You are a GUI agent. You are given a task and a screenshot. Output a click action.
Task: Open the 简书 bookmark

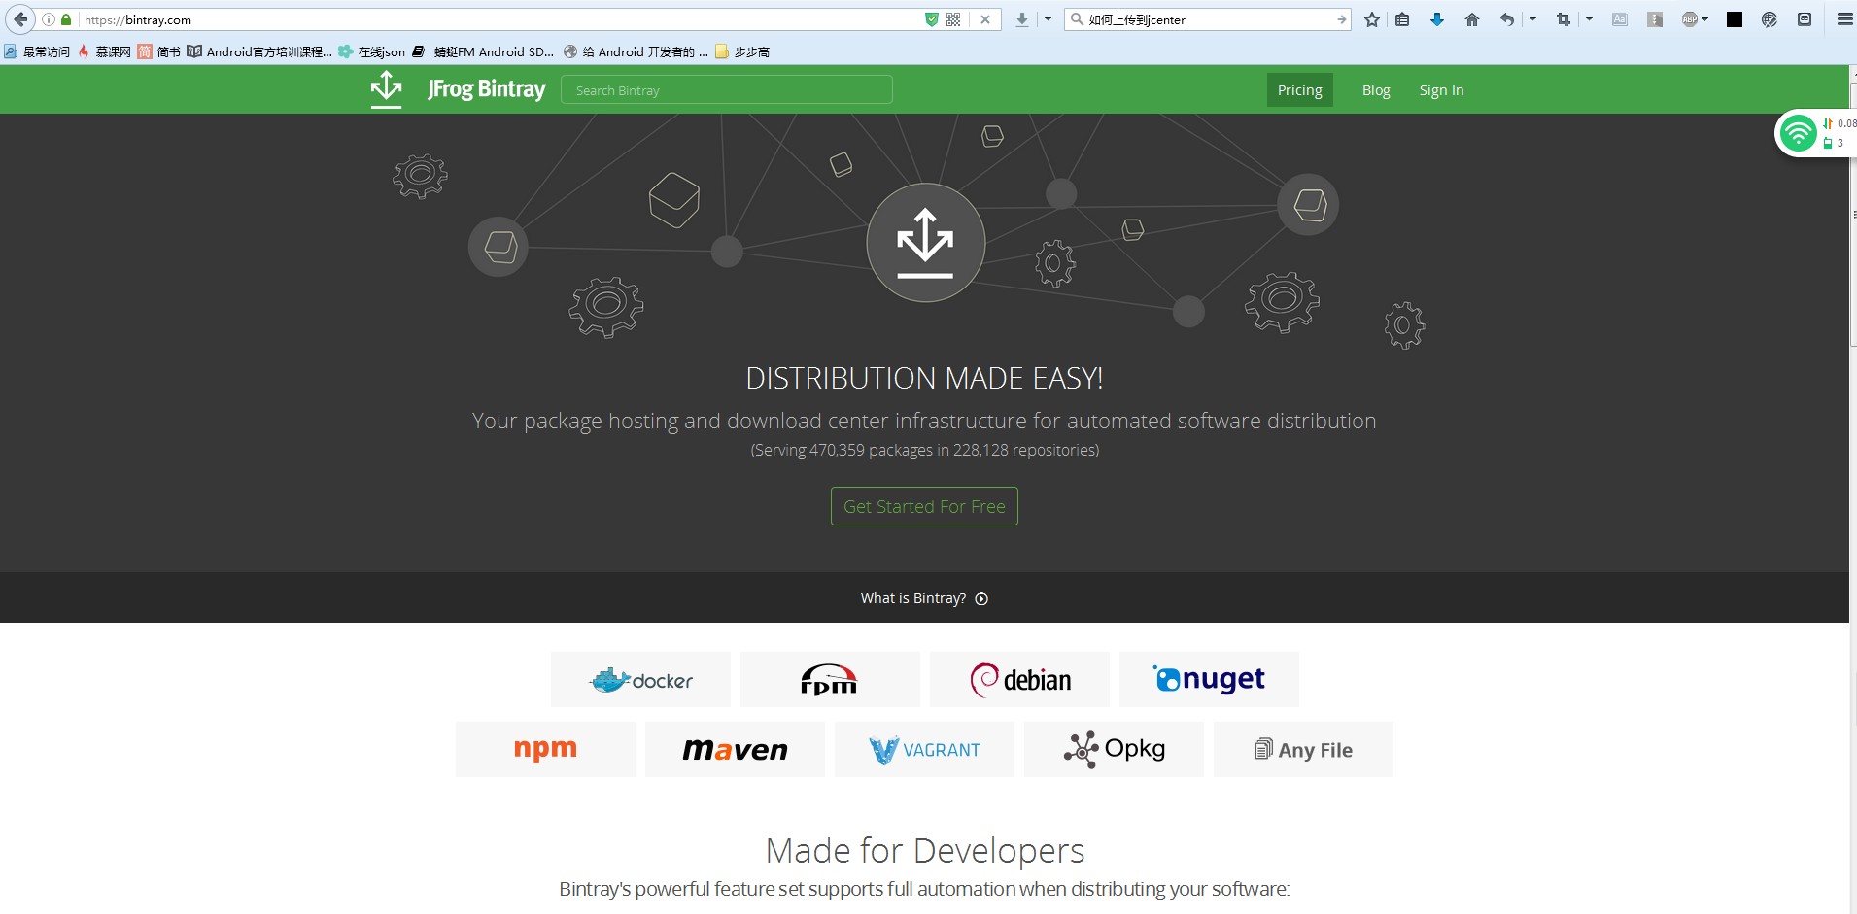coord(159,51)
